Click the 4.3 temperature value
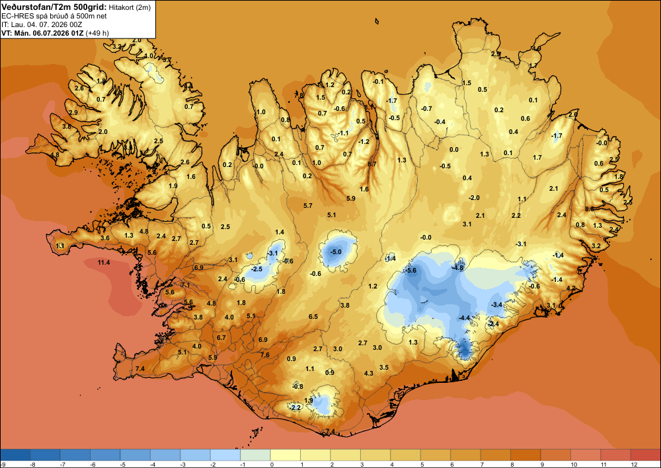This screenshot has width=661, height=468. pyautogui.click(x=368, y=373)
